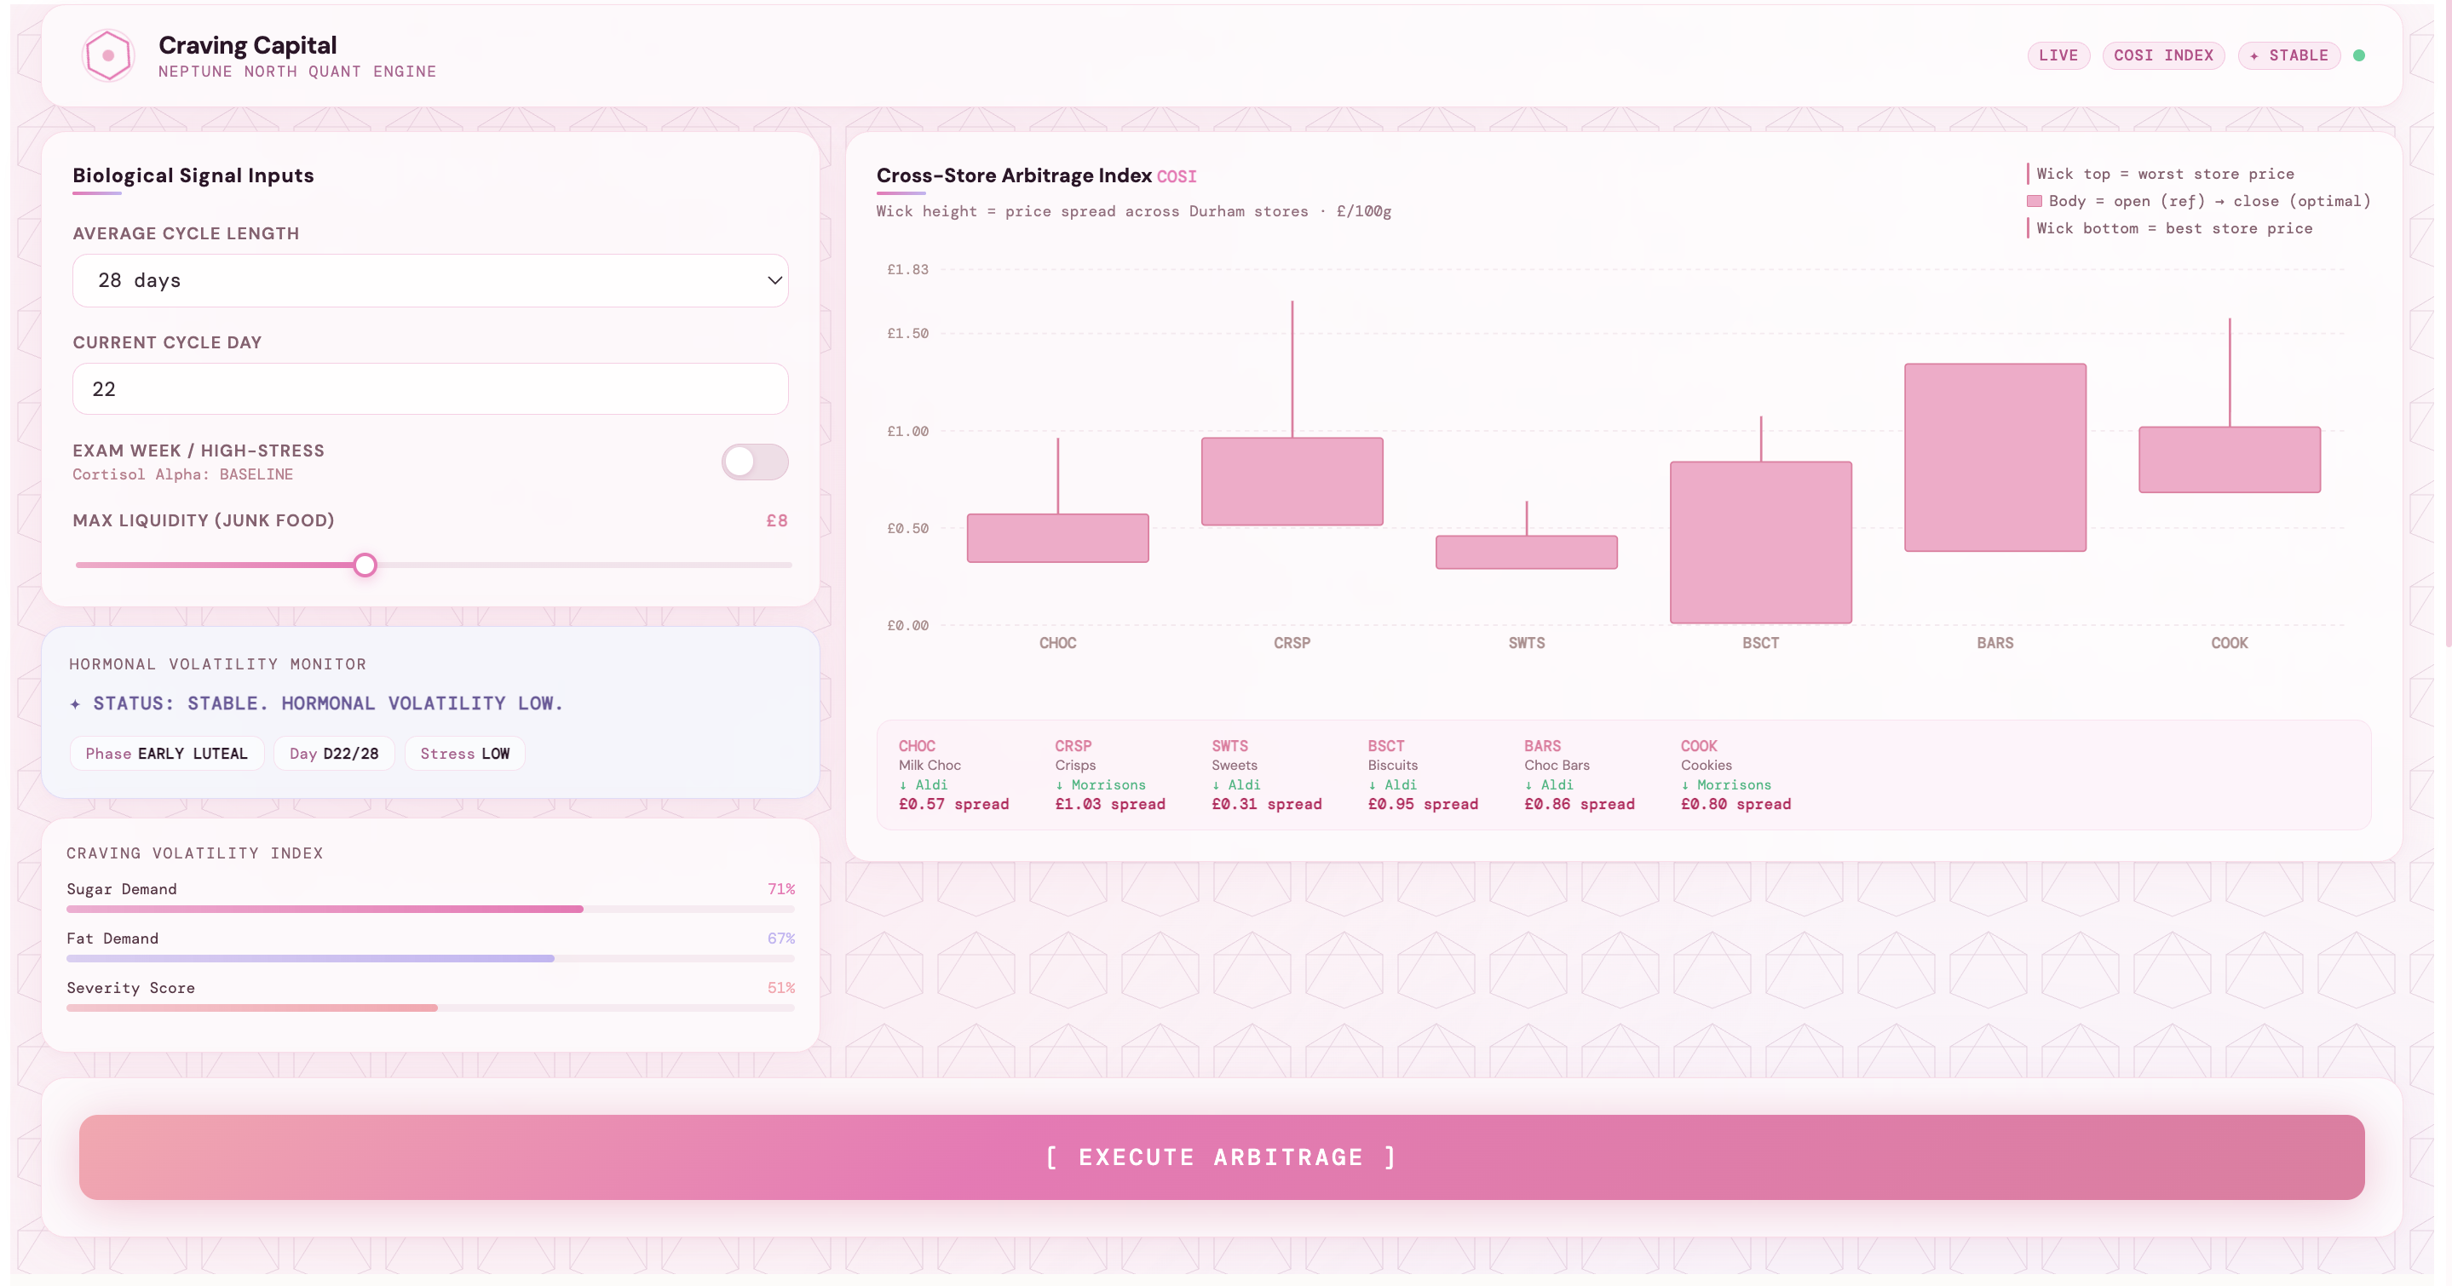Click the Max Liquidity slider handle
This screenshot has width=2452, height=1286.
coord(365,565)
